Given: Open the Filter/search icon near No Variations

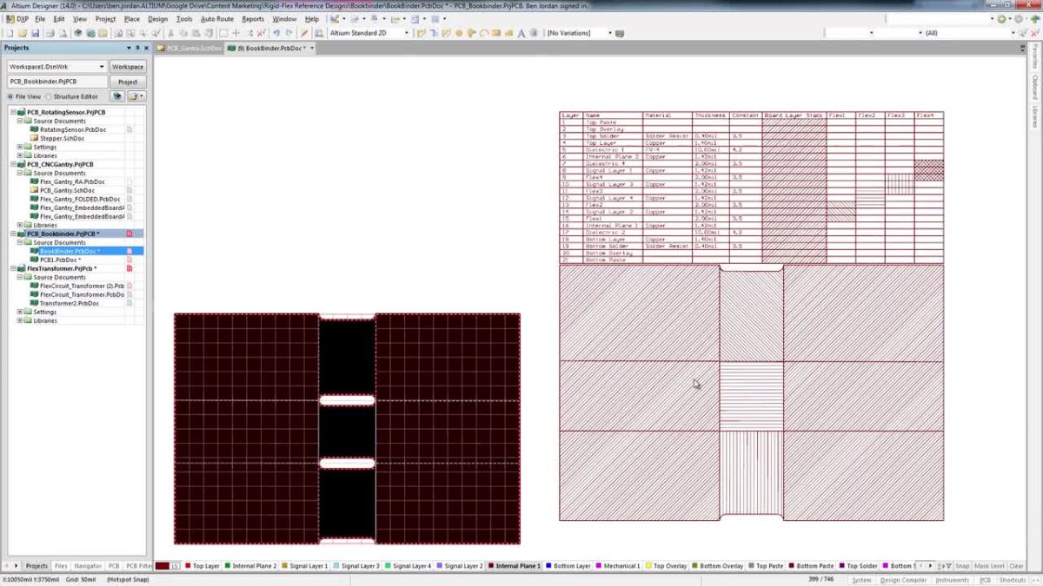Looking at the screenshot, I should (619, 32).
